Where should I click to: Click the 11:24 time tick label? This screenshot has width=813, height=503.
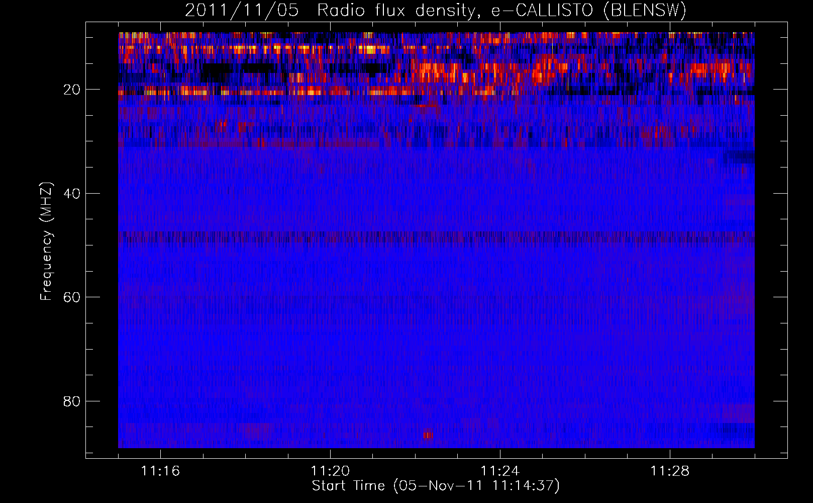coord(500,471)
